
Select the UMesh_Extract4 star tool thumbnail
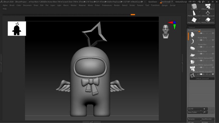(208, 13)
